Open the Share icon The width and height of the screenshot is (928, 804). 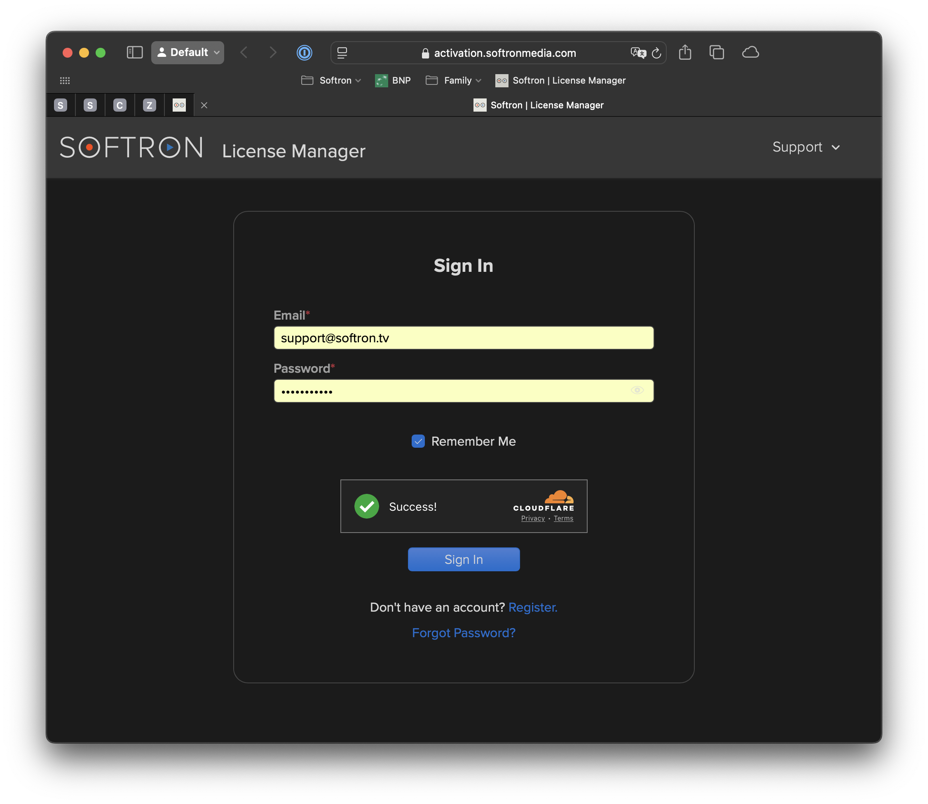point(684,52)
